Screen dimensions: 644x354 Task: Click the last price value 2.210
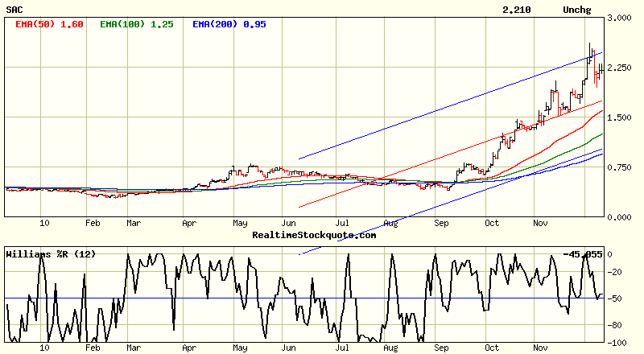click(x=515, y=10)
